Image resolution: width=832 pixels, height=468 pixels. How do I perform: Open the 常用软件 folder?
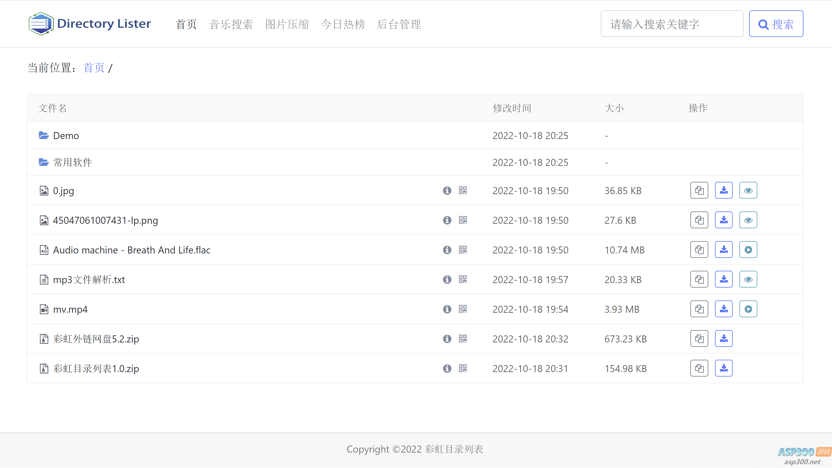tap(72, 162)
